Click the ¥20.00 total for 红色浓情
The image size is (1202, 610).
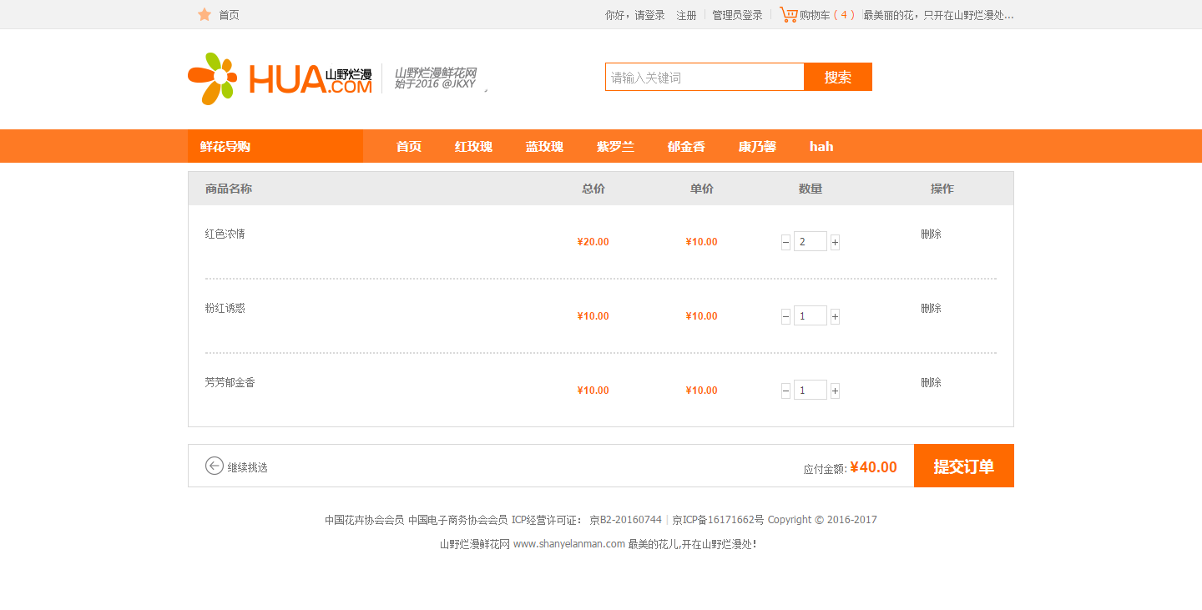click(593, 242)
